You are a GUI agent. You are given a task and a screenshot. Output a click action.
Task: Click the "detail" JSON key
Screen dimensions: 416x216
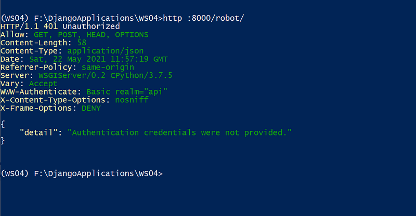click(38, 132)
